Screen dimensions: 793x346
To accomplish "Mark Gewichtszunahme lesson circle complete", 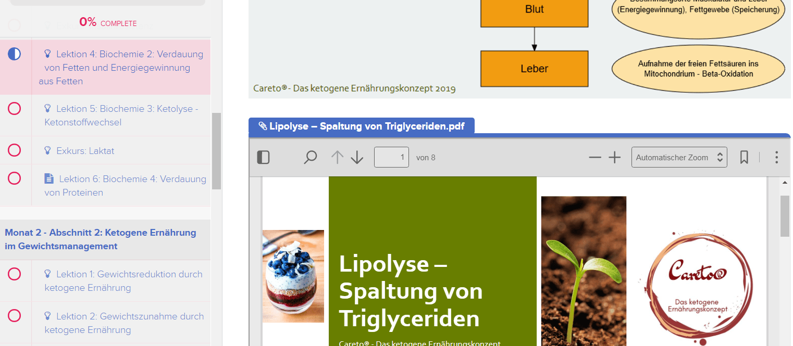I will [x=15, y=316].
